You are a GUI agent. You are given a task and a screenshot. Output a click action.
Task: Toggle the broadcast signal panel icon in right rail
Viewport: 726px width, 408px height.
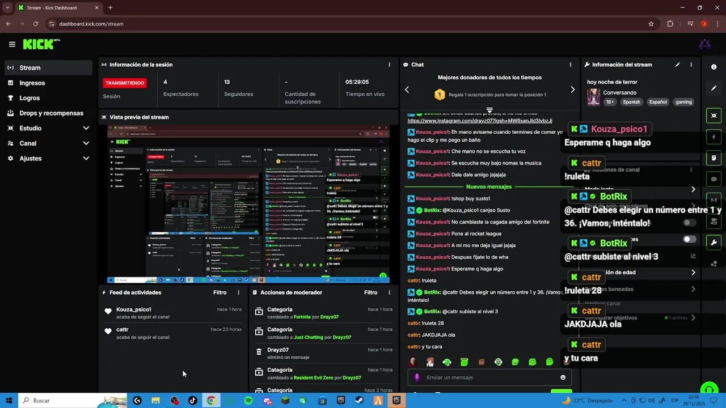(x=714, y=200)
